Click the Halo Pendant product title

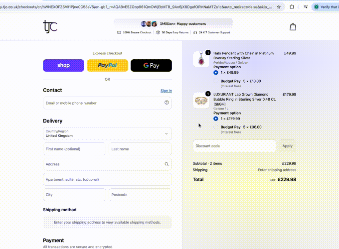pyautogui.click(x=243, y=55)
